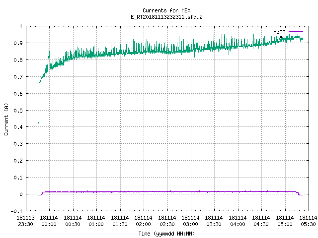The height and width of the screenshot is (238, 318).
Task: Click the x-axis tick label 181114 00:30
Action: click(x=73, y=221)
